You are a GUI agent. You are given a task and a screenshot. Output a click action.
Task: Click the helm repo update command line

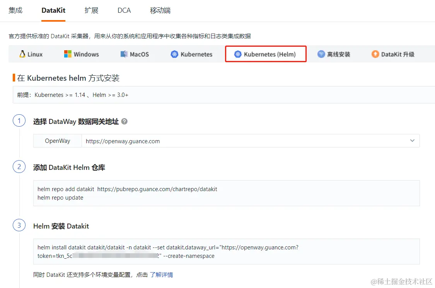(60, 198)
